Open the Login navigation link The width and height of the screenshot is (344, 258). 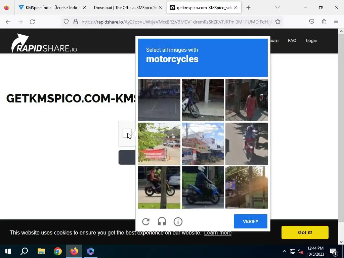point(311,41)
